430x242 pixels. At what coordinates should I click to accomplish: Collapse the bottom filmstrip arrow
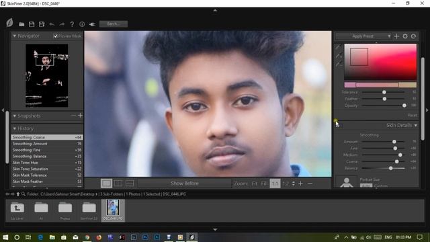[x=215, y=229]
